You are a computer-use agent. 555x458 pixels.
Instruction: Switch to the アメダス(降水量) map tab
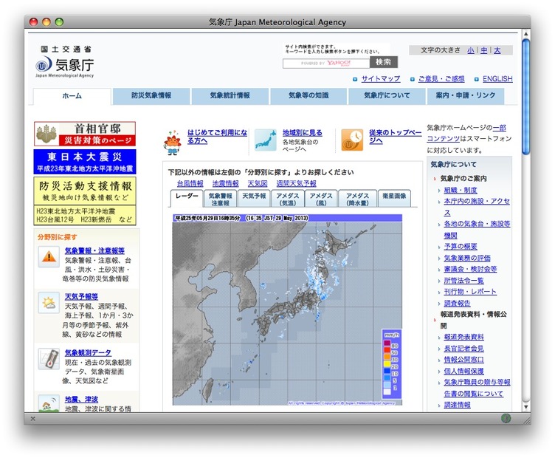pyautogui.click(x=357, y=199)
